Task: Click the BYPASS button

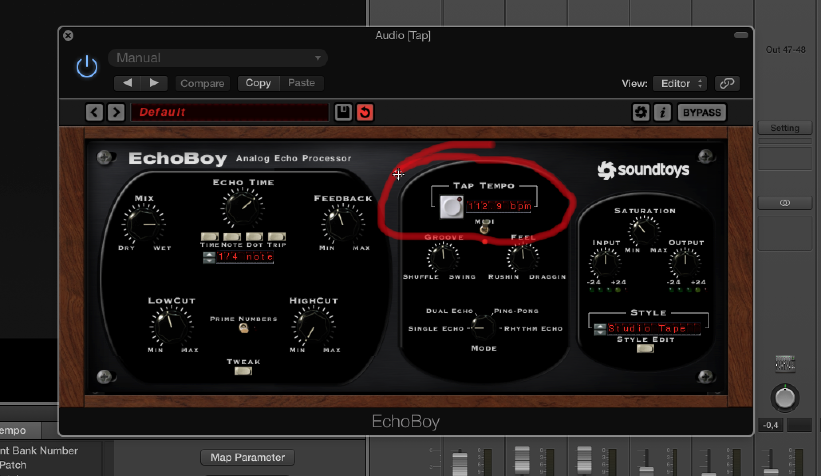Action: [x=702, y=112]
